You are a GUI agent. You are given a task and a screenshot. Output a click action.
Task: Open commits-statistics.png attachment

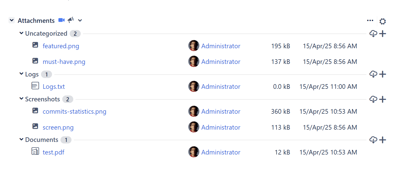coord(74,112)
